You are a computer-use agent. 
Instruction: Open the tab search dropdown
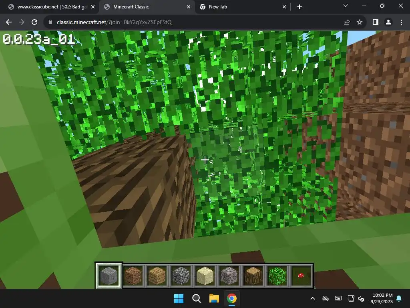(346, 6)
